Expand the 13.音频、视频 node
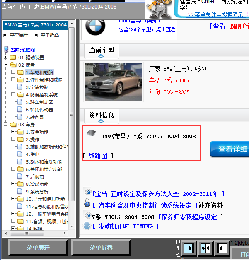This screenshot has height=260, width=249. (x=13, y=221)
